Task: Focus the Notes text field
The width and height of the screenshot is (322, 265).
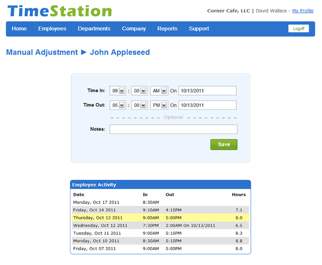Action: pos(173,129)
